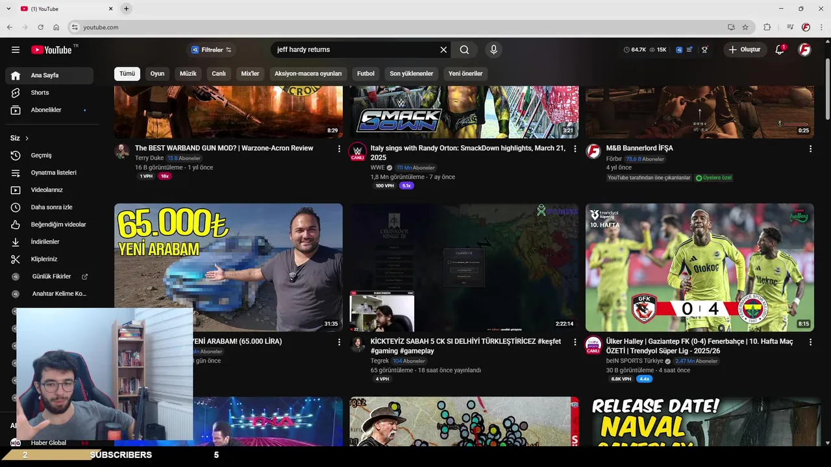Open Oynatma listeleri

tap(49, 173)
